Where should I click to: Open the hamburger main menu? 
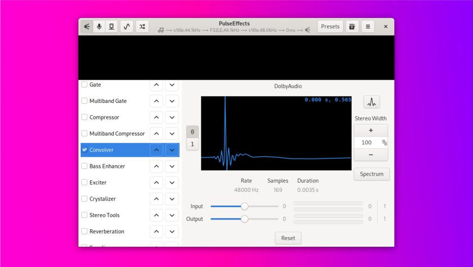coord(368,27)
